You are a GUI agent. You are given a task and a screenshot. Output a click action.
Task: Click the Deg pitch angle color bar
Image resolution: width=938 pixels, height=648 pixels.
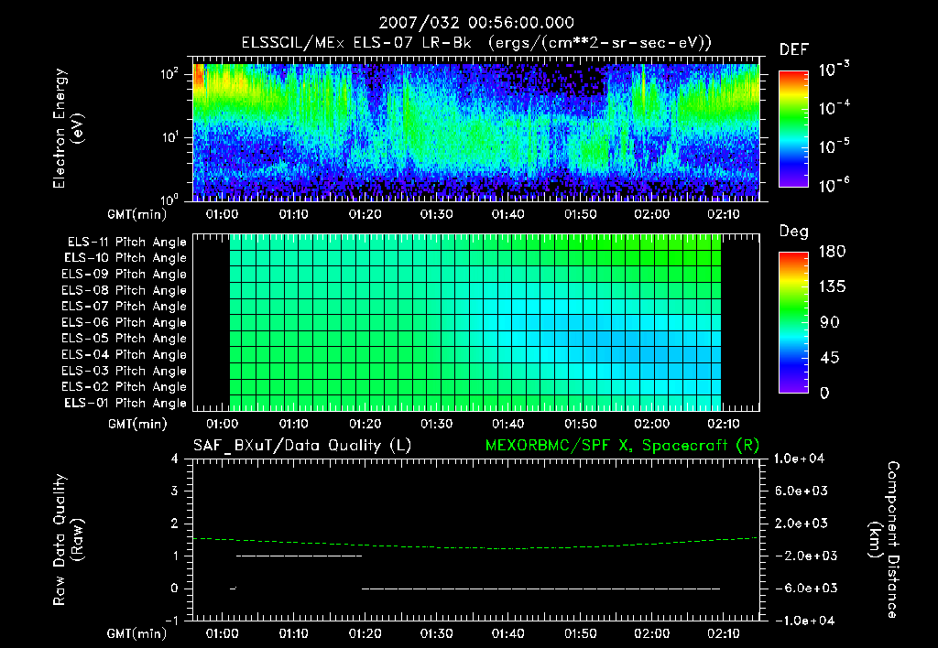[x=793, y=323]
